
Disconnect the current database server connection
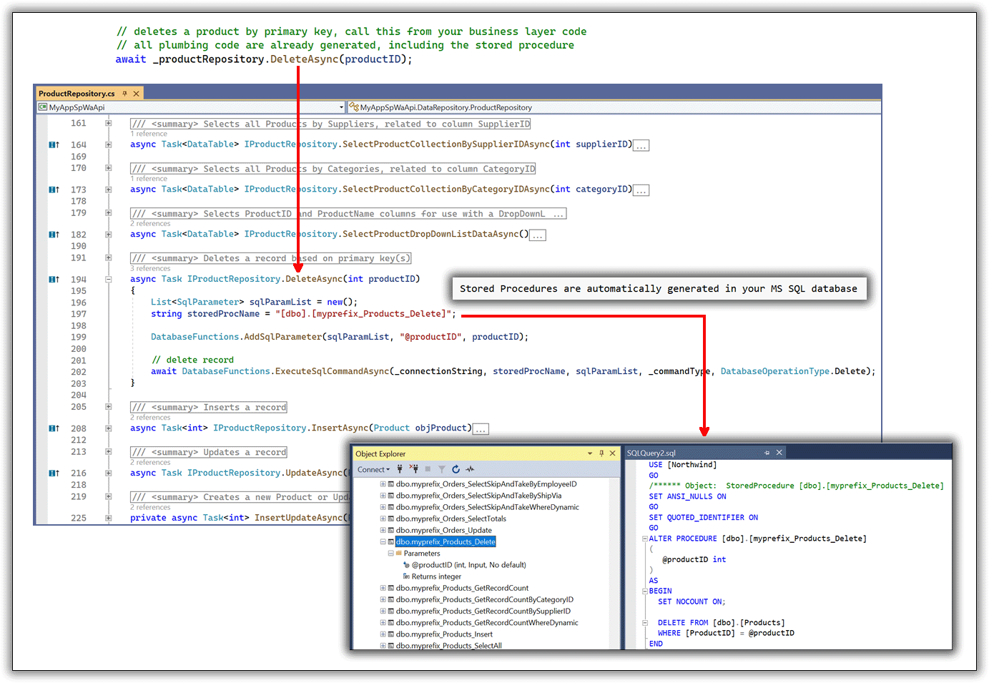[414, 469]
